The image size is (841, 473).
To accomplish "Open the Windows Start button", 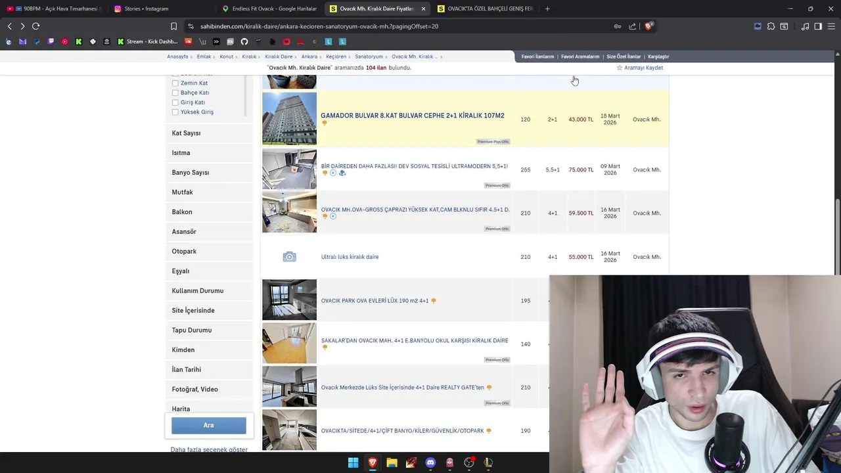I will pos(353,462).
